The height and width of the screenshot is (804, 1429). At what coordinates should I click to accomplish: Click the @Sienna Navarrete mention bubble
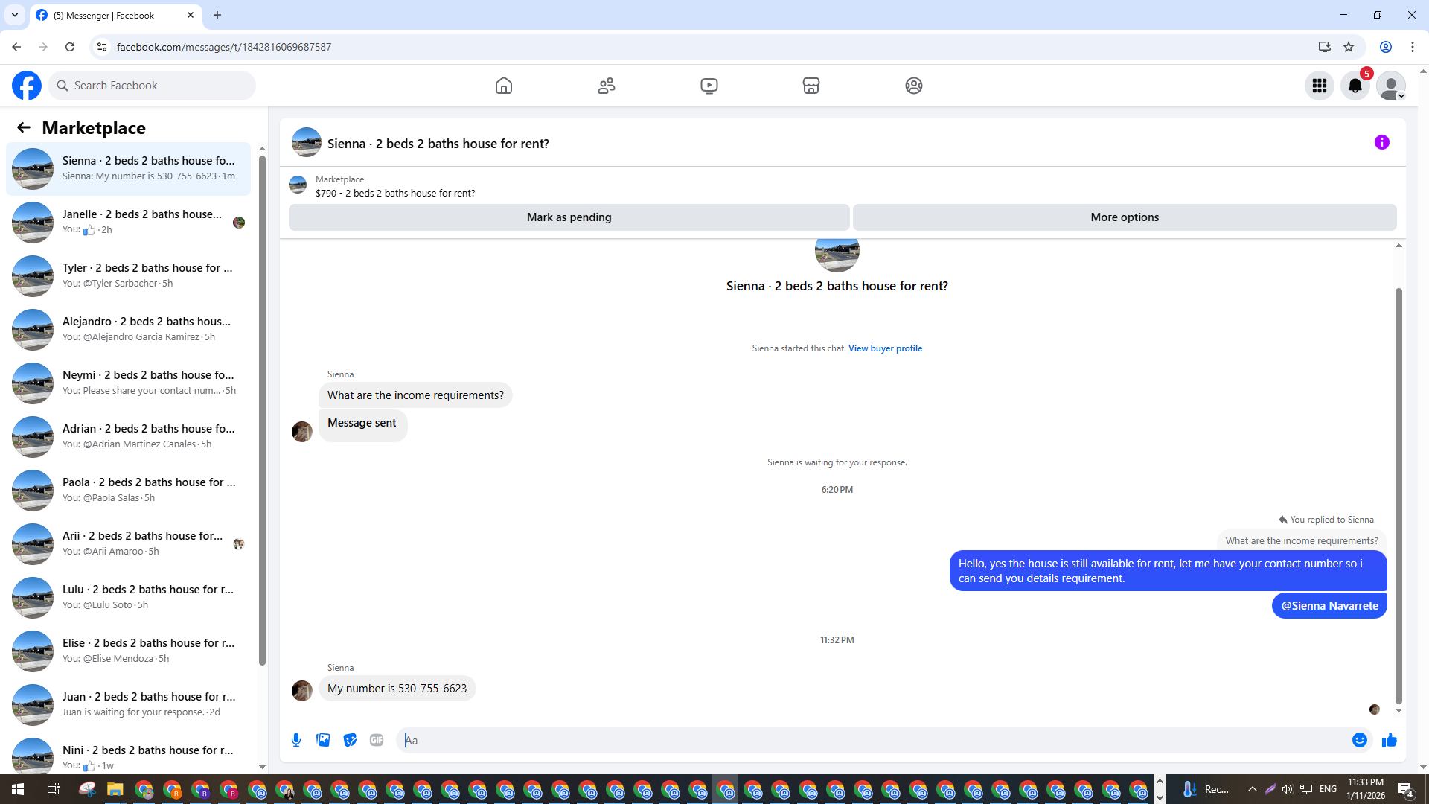[1329, 606]
